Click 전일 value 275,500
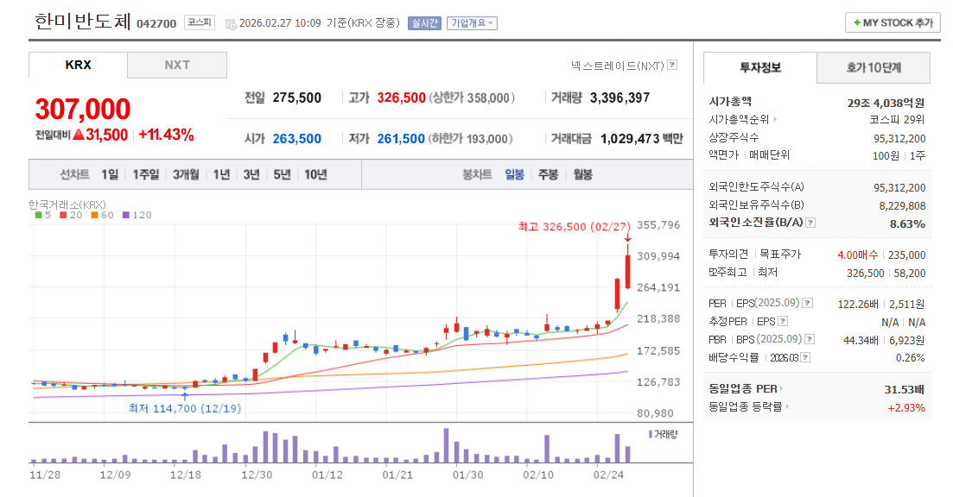953x497 pixels. coord(296,98)
